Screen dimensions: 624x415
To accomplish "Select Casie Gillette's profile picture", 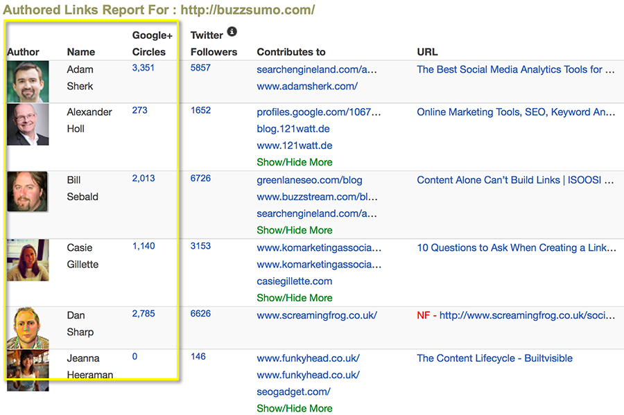I will tap(28, 260).
